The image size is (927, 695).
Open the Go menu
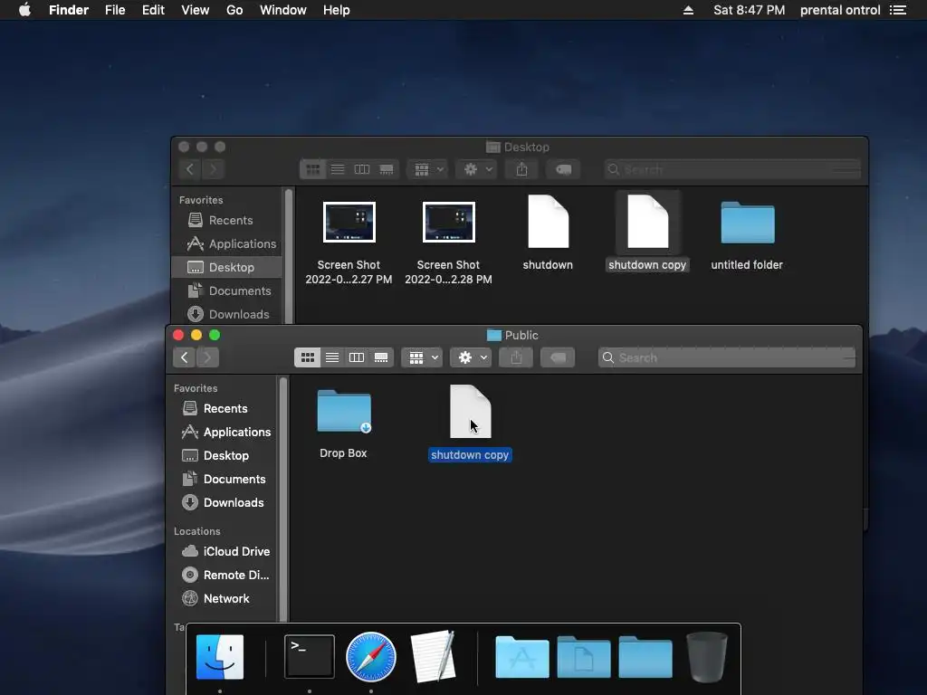coord(234,10)
